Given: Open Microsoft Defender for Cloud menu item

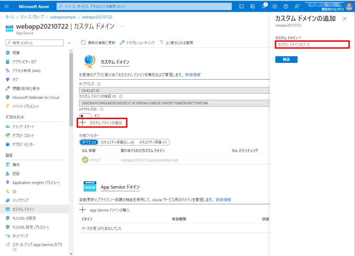Looking at the screenshot, I should coord(35,98).
